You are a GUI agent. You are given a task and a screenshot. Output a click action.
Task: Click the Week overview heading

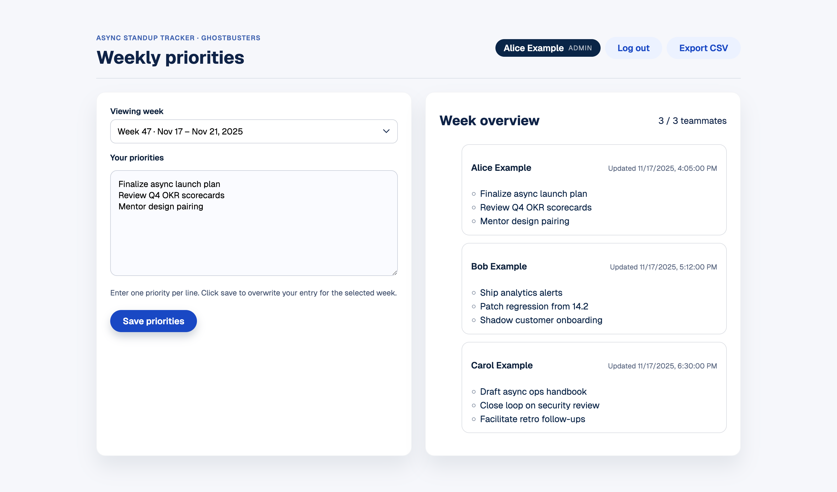click(490, 120)
